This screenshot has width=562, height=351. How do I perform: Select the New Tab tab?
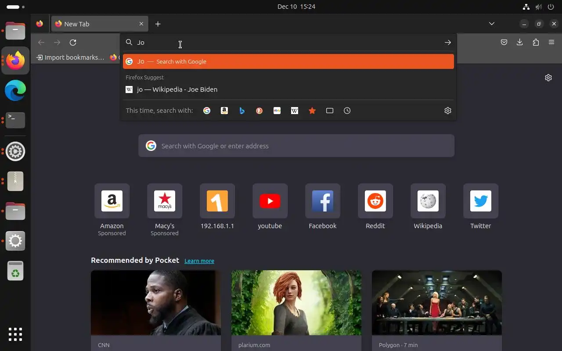[100, 24]
